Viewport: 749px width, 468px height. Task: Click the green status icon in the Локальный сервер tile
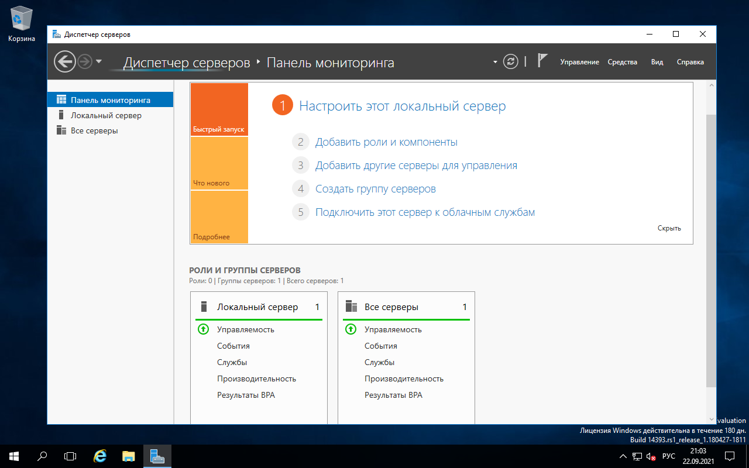tap(203, 329)
